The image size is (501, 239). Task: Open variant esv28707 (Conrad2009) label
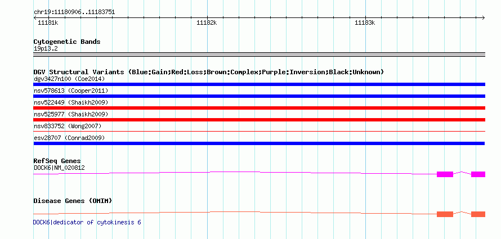click(x=69, y=138)
